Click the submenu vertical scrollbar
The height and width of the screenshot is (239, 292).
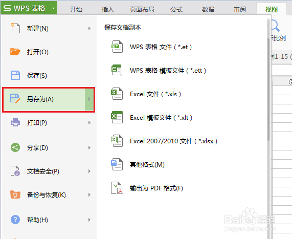click(268, 90)
